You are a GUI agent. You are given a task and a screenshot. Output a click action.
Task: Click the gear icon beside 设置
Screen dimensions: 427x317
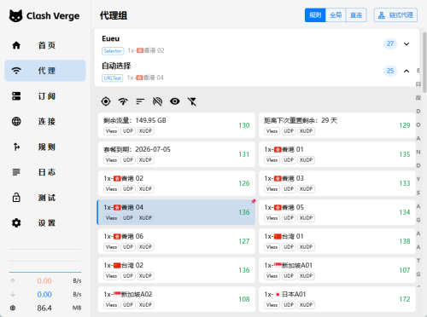click(x=16, y=223)
